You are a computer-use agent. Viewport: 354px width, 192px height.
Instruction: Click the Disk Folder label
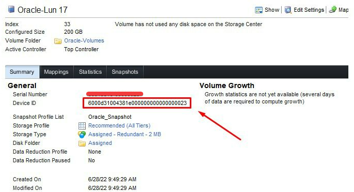pos(26,143)
